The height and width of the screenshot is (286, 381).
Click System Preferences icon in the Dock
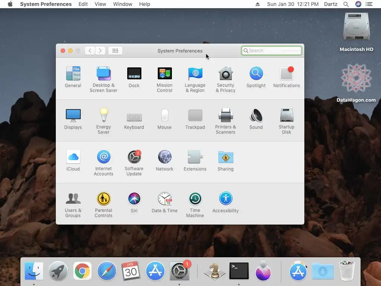(x=179, y=271)
